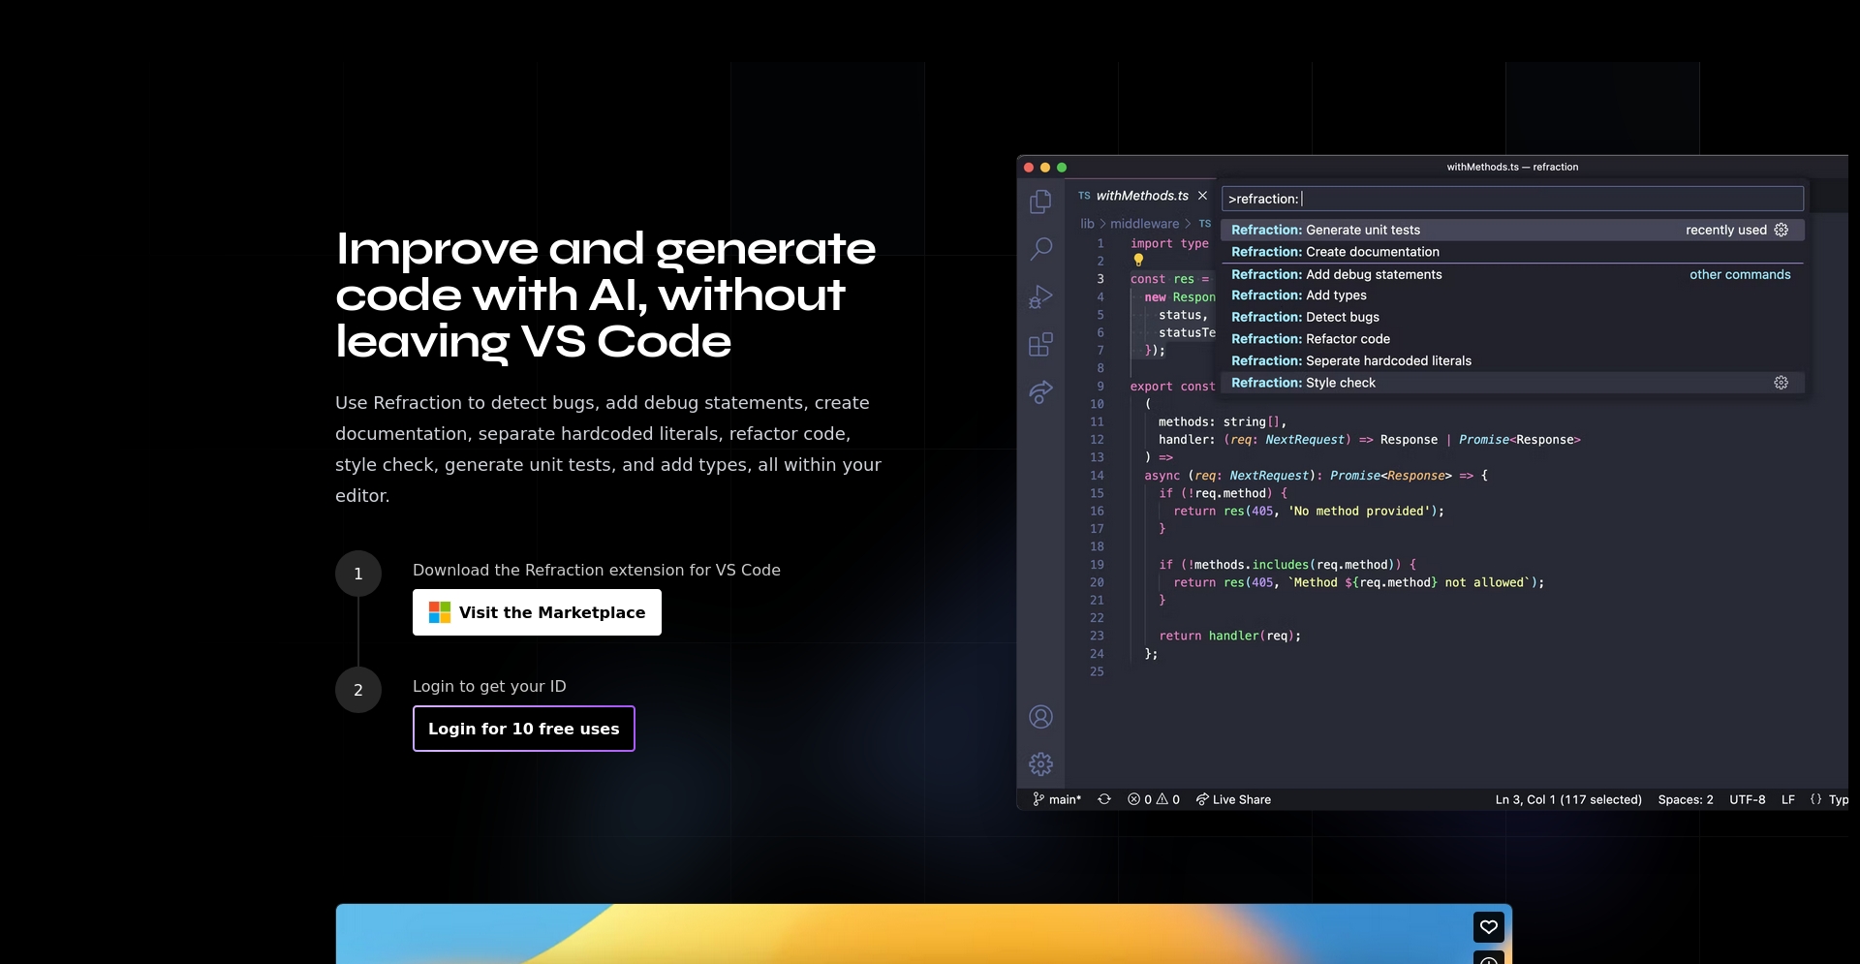Close the withMethods.ts tab
The height and width of the screenshot is (964, 1860).
pyautogui.click(x=1202, y=196)
